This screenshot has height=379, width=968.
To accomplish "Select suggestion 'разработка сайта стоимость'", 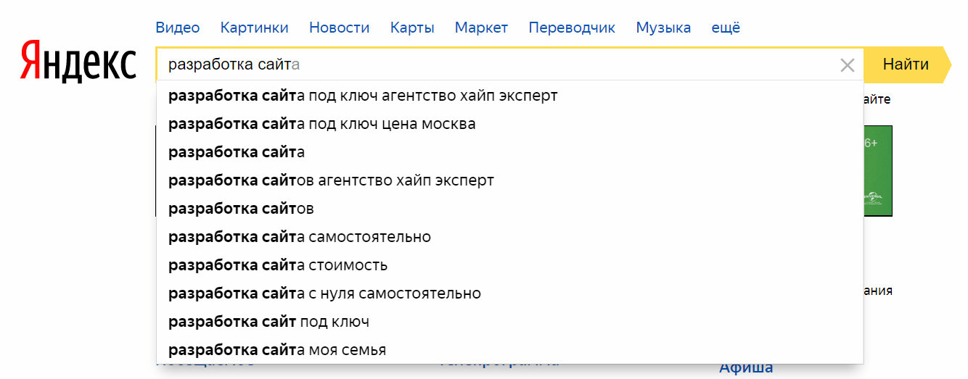I will point(277,265).
